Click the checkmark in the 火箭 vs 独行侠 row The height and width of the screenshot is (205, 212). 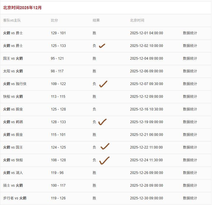(103, 84)
